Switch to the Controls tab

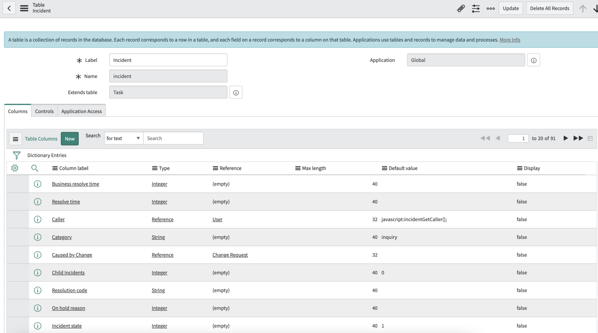(x=44, y=111)
